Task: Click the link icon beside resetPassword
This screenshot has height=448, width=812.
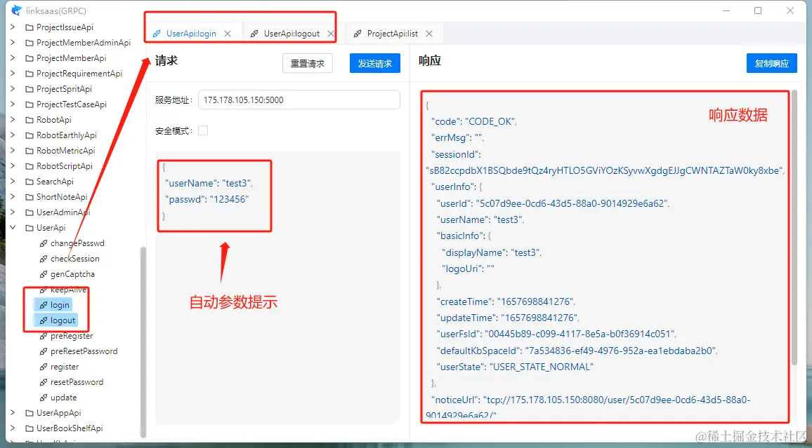Action: tap(44, 382)
